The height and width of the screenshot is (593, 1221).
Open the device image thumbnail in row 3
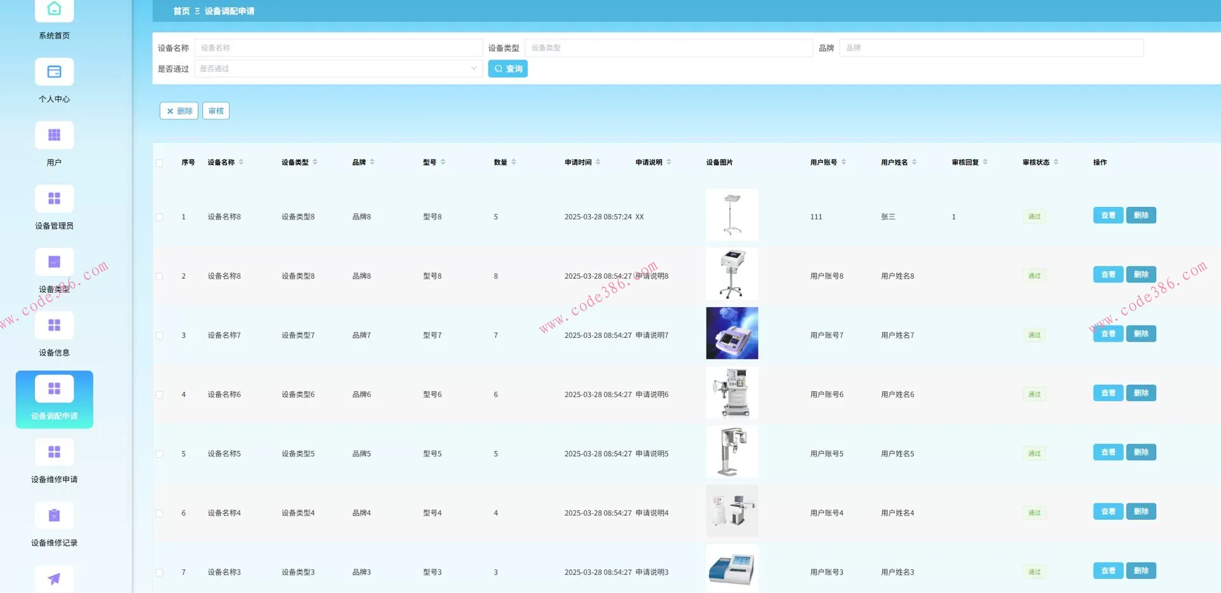click(x=732, y=333)
